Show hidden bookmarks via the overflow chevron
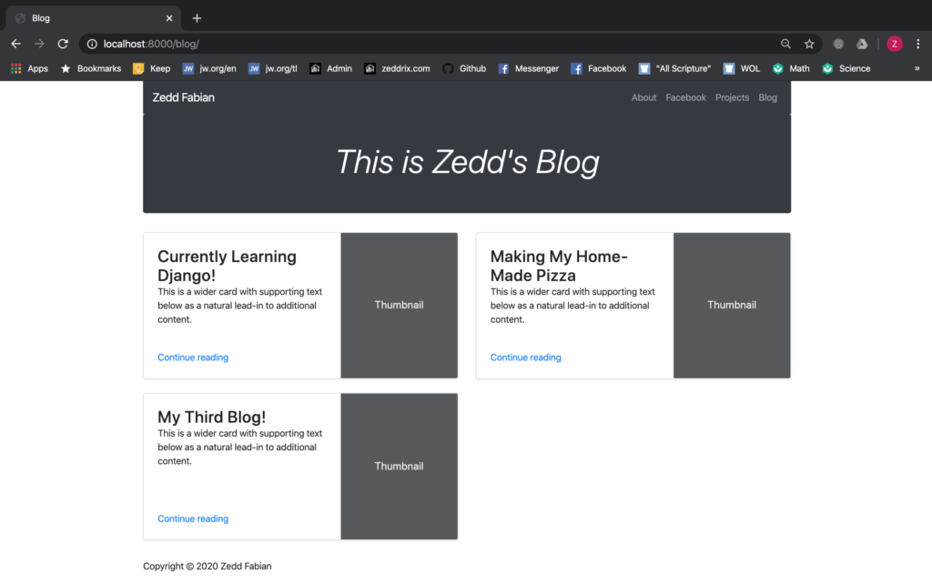 pyautogui.click(x=917, y=68)
